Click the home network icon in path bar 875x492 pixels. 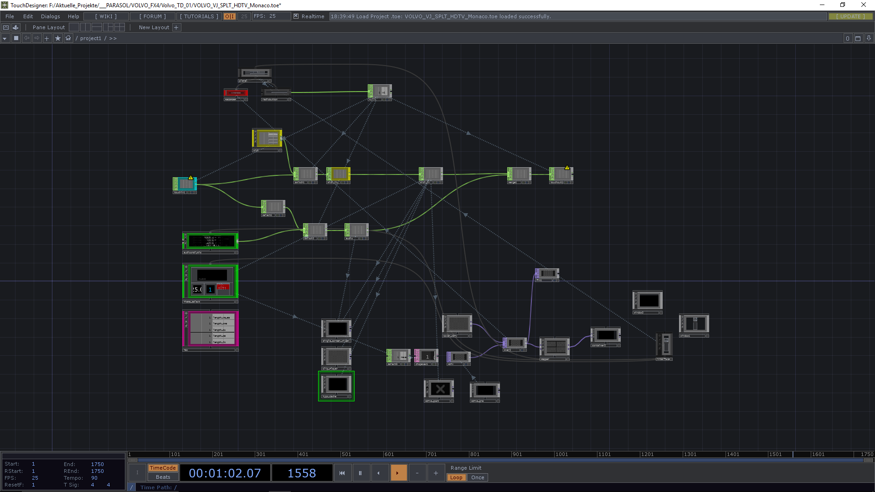(68, 38)
